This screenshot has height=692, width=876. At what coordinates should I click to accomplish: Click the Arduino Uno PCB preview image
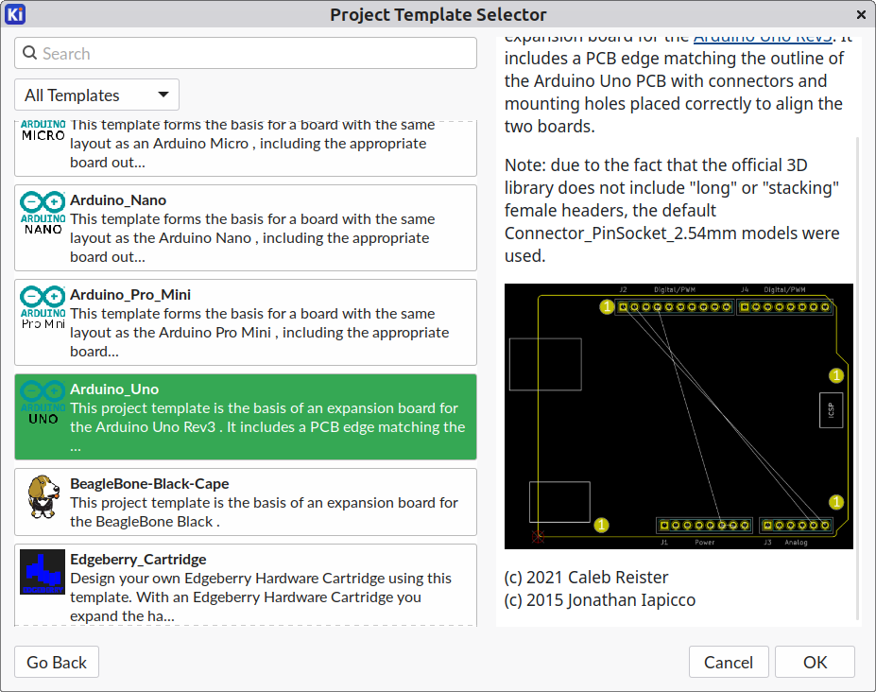pyautogui.click(x=678, y=417)
